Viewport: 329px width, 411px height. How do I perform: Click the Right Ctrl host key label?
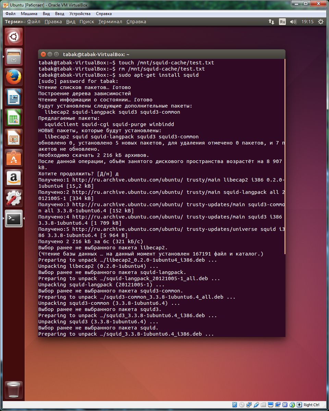pyautogui.click(x=312, y=405)
